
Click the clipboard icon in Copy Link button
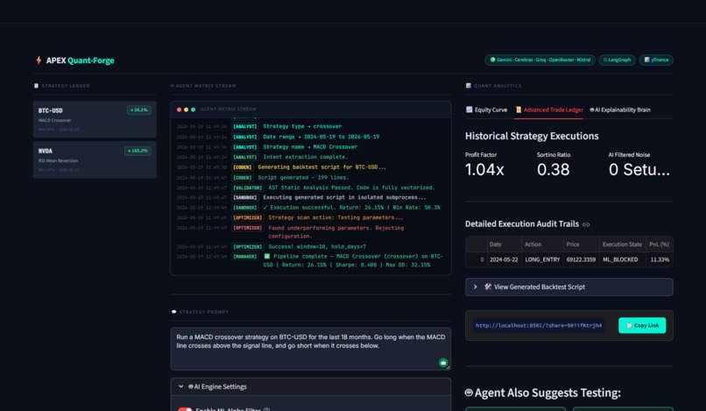pos(629,325)
